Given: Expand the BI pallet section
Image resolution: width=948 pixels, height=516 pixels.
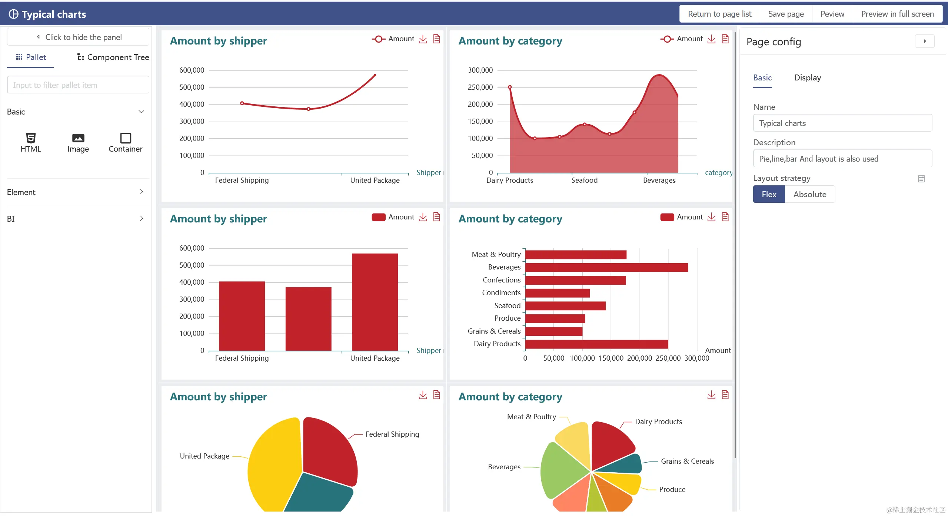Looking at the screenshot, I should click(x=141, y=218).
